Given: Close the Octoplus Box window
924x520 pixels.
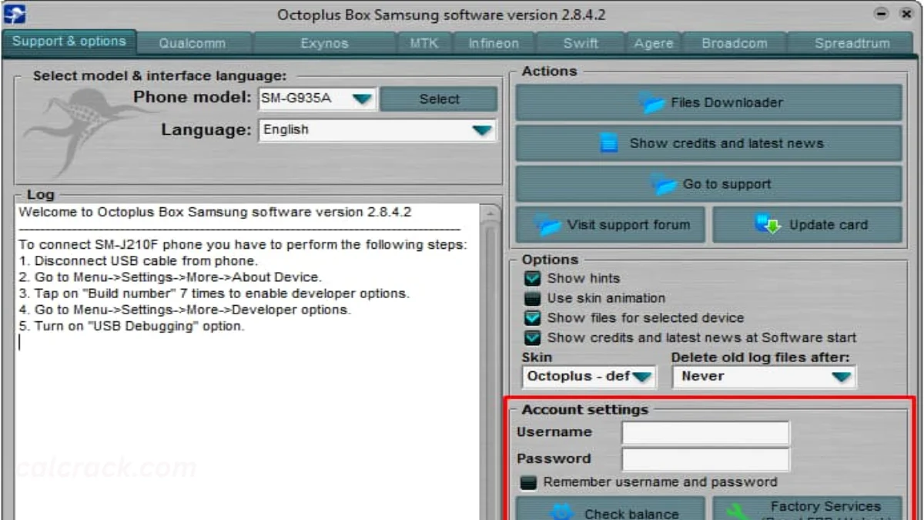Looking at the screenshot, I should click(x=906, y=14).
